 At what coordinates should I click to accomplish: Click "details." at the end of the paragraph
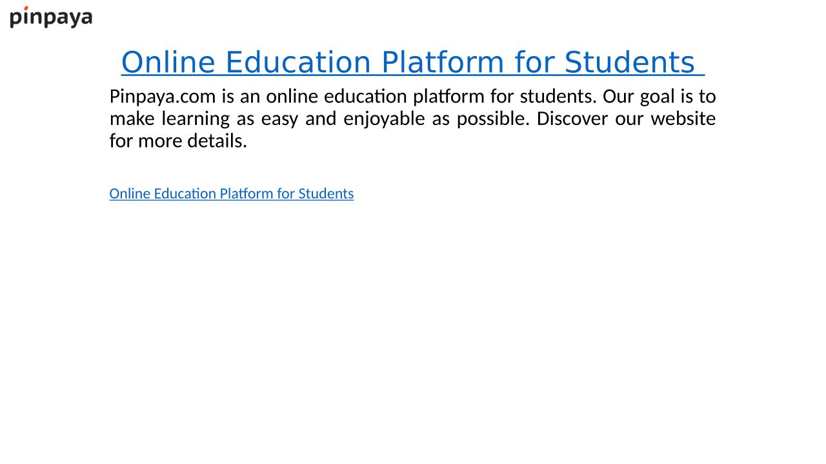click(217, 140)
